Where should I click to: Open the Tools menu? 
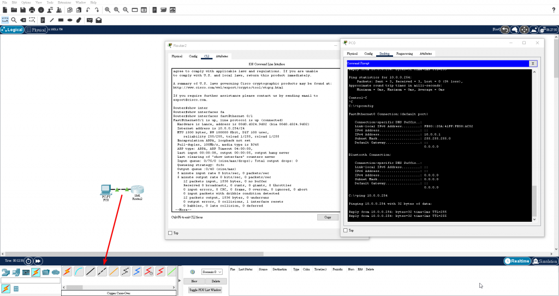click(50, 3)
